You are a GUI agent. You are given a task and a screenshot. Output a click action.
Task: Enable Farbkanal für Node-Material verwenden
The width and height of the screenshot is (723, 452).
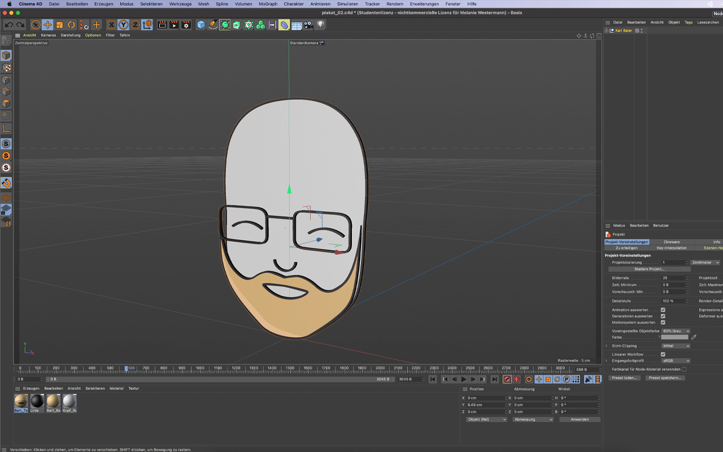pos(684,370)
